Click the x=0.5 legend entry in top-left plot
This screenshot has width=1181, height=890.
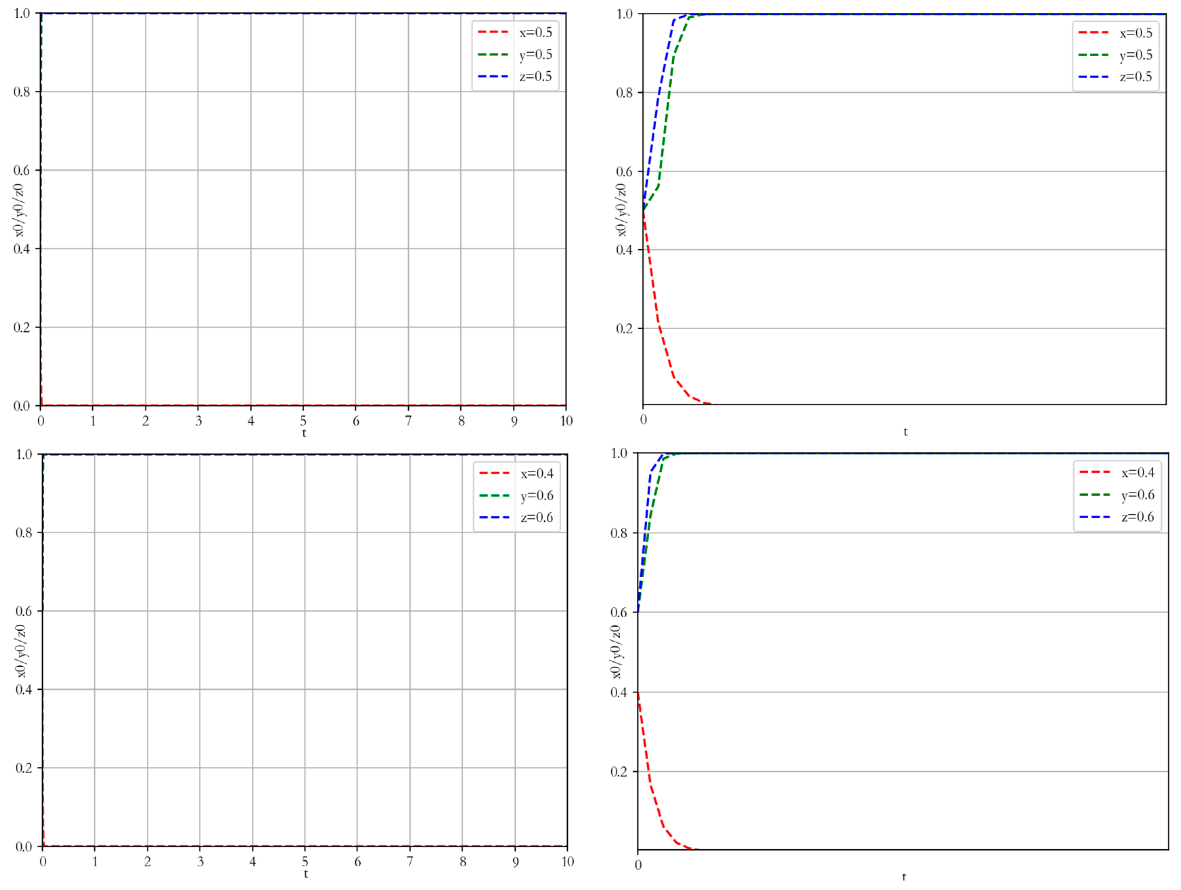pyautogui.click(x=516, y=32)
